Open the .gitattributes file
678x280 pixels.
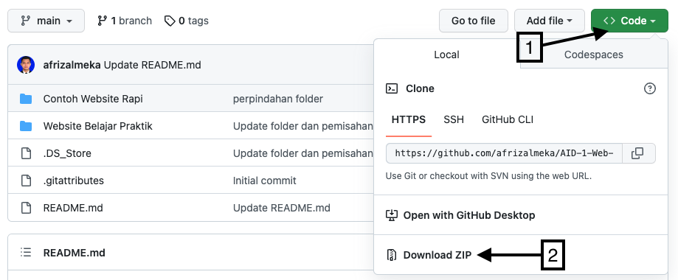tap(74, 181)
